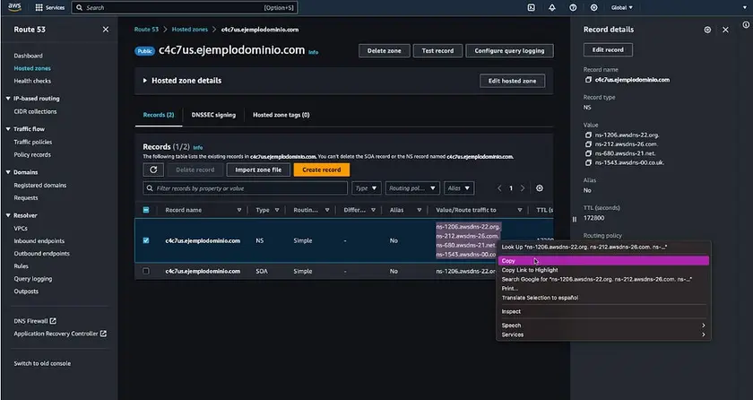
Task: Choose Print in the context menu
Action: point(603,289)
